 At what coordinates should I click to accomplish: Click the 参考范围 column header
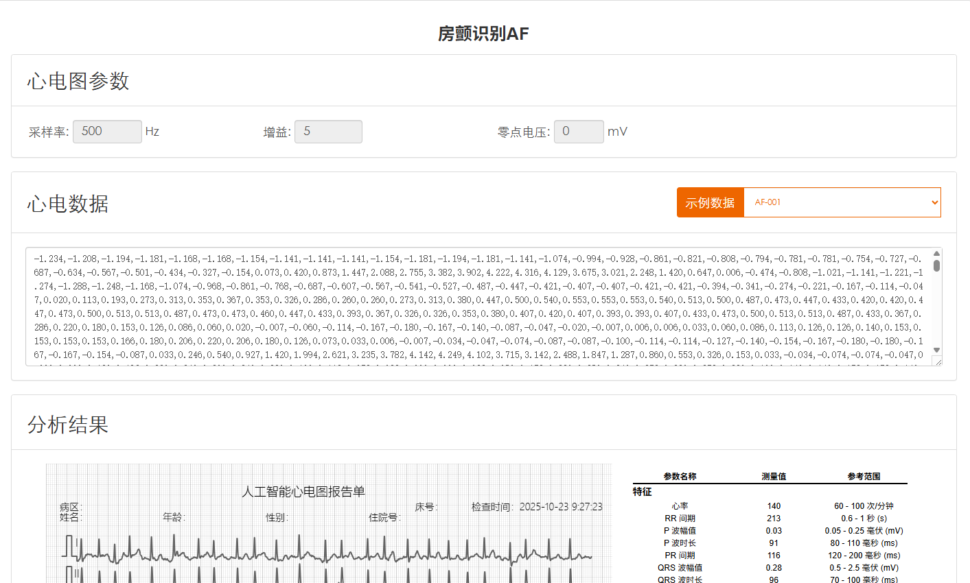[864, 476]
